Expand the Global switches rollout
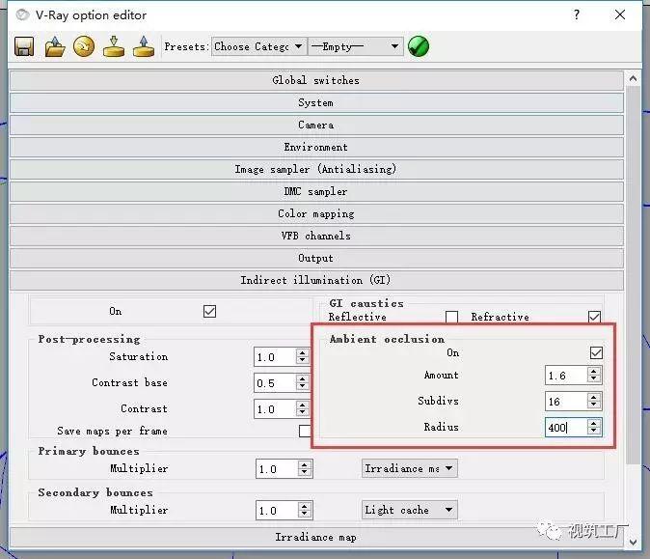The image size is (650, 559). click(x=316, y=80)
